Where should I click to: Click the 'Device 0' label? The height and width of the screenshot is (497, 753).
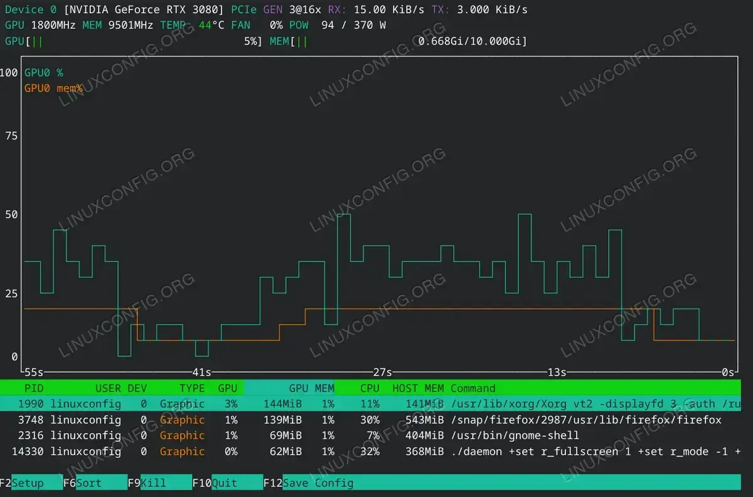coord(30,9)
